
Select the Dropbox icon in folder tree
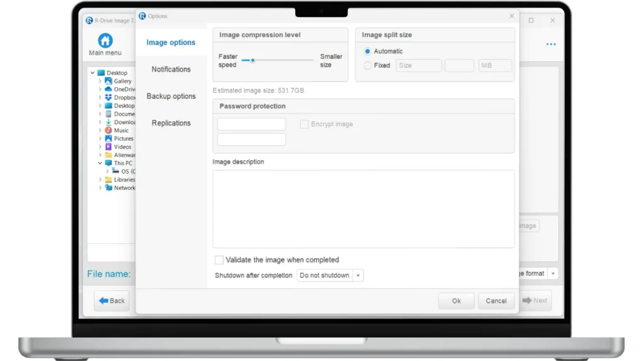coord(109,97)
